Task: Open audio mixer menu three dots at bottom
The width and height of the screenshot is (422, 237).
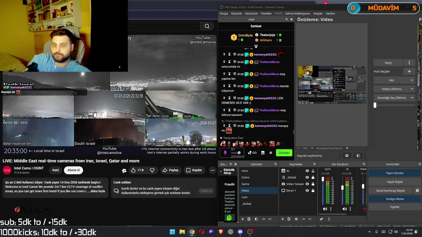Action: point(329,219)
